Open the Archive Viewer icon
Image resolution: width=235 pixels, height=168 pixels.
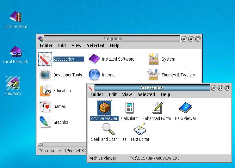pyautogui.click(x=104, y=108)
